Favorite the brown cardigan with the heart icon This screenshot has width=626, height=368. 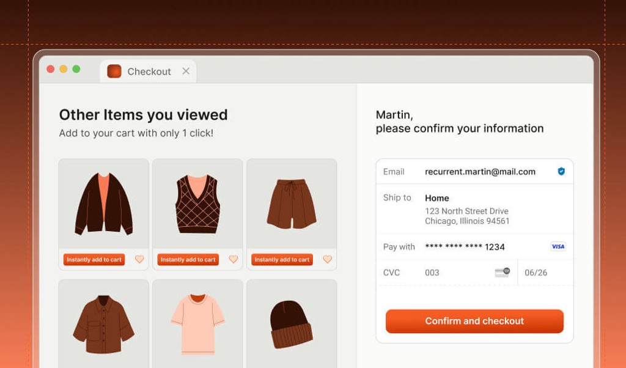pos(139,259)
